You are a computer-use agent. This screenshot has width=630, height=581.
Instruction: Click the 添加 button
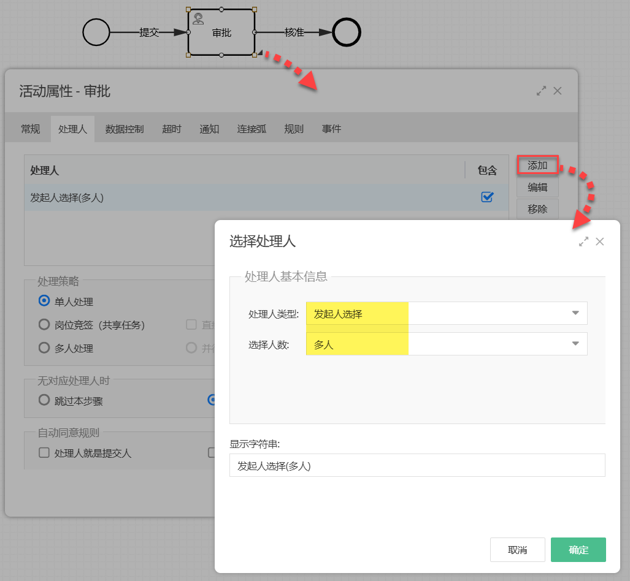(x=537, y=165)
